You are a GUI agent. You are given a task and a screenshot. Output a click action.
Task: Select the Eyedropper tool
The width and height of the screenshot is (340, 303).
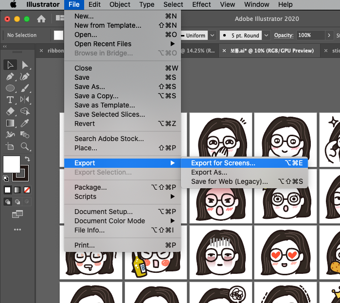click(25, 123)
